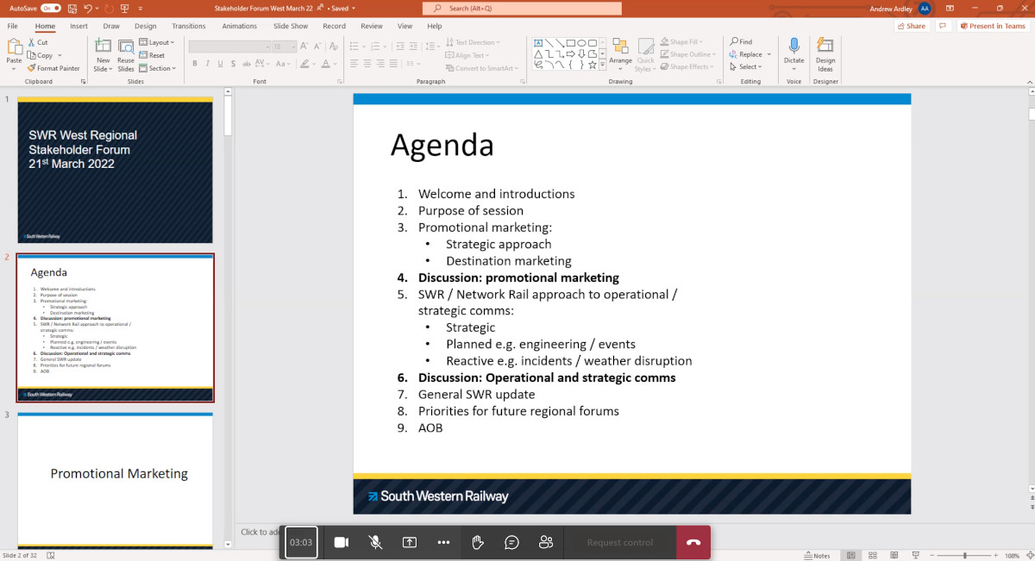Screen dimensions: 1035x561
Task: Expand the Layout dropdown
Action: (x=158, y=42)
